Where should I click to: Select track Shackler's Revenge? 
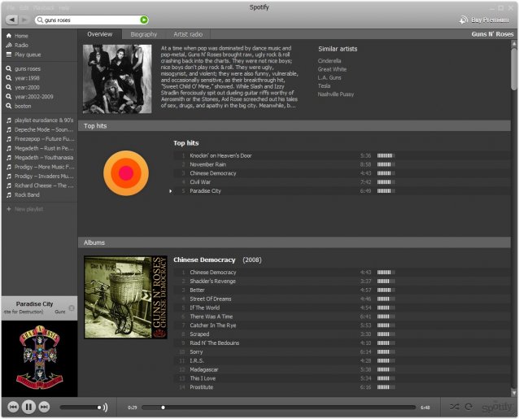[342, 282]
